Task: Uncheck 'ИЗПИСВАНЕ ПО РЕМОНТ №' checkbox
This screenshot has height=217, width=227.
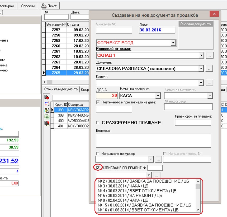Action: (x=98, y=168)
